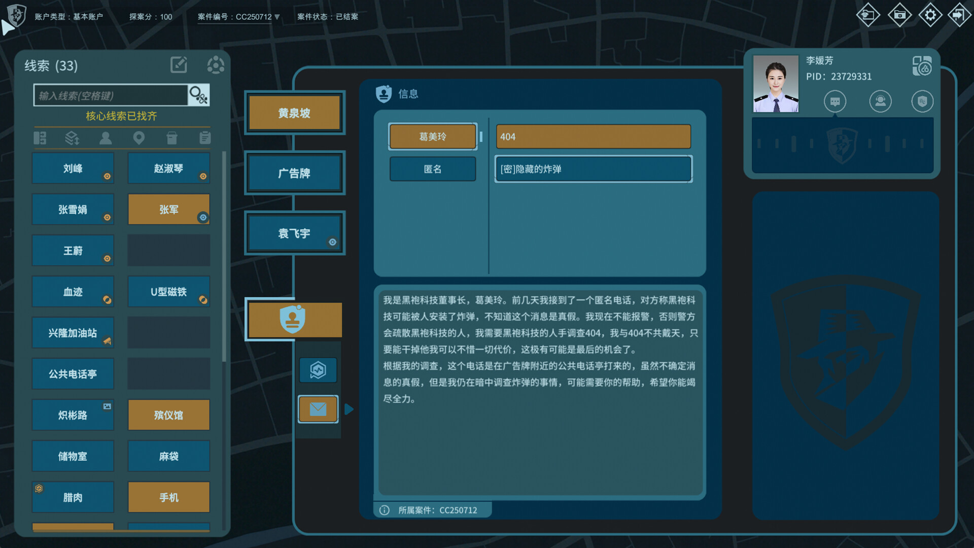974x548 pixels.
Task: Click the 黄泉坡 node button
Action: (294, 113)
